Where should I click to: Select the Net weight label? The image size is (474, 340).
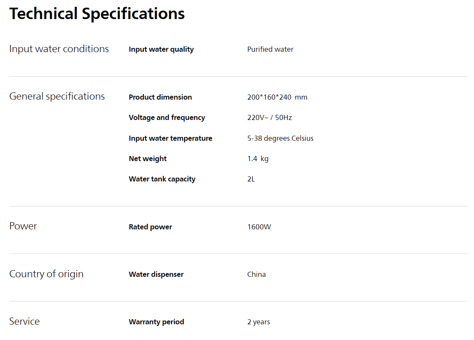[x=148, y=159]
